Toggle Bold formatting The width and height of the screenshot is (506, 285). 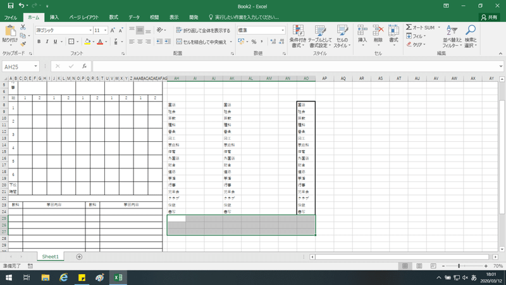point(39,42)
